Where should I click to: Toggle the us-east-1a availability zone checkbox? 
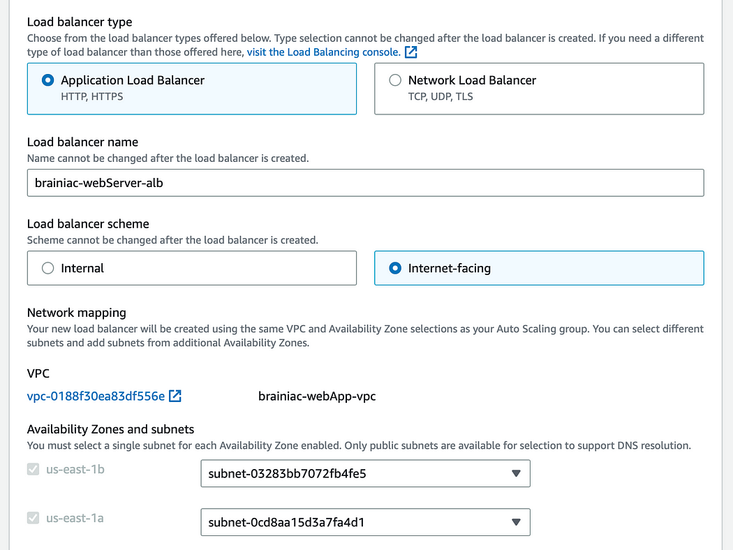33,518
